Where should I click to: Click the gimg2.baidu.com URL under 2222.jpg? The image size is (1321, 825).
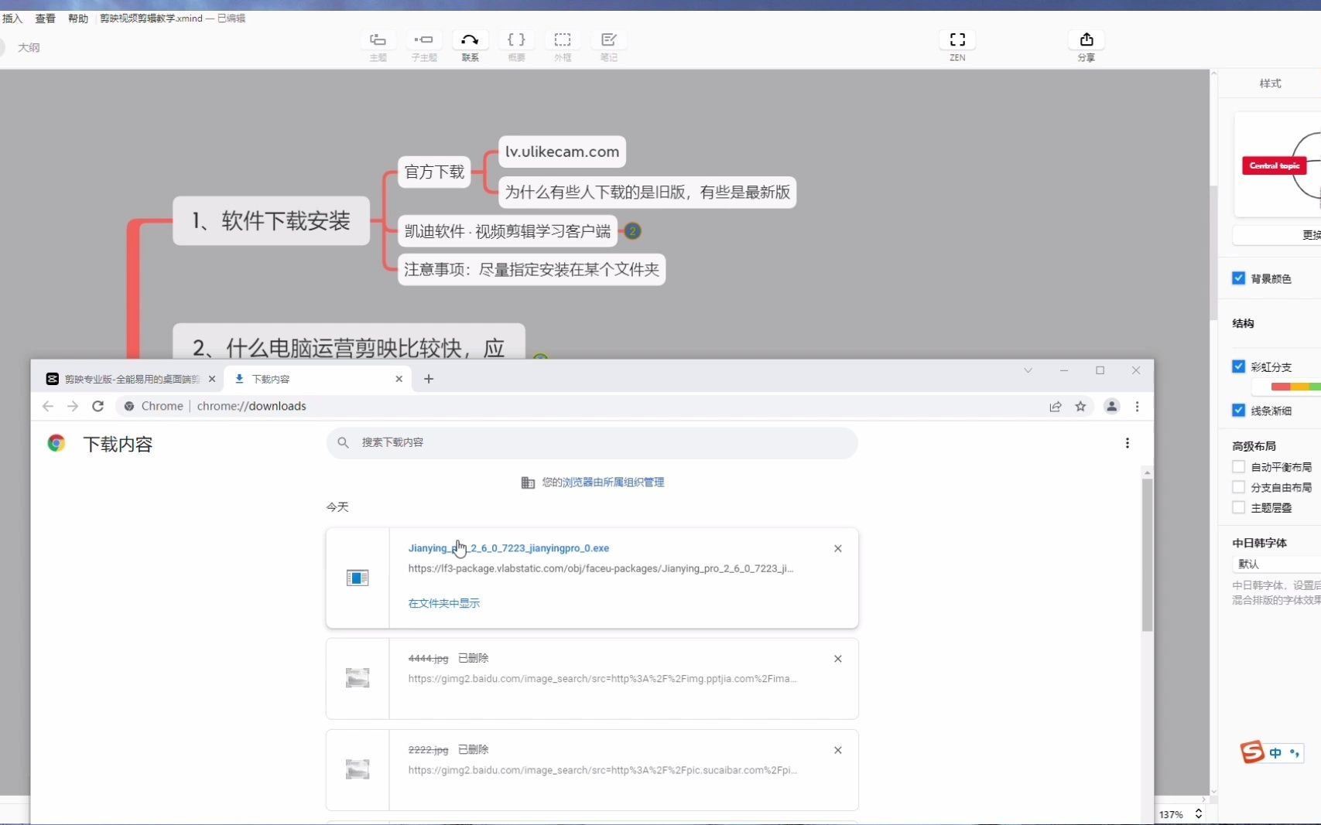[x=602, y=770]
